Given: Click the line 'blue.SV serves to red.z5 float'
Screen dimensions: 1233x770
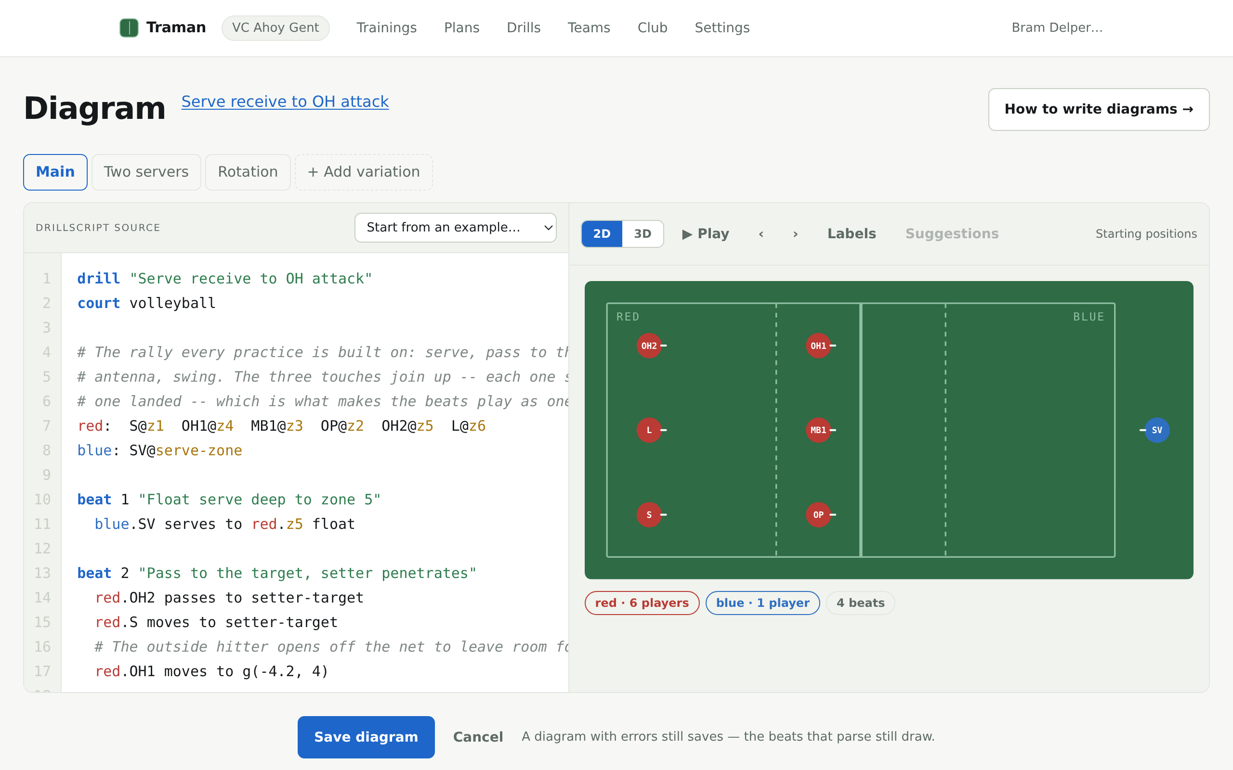Looking at the screenshot, I should pos(224,524).
